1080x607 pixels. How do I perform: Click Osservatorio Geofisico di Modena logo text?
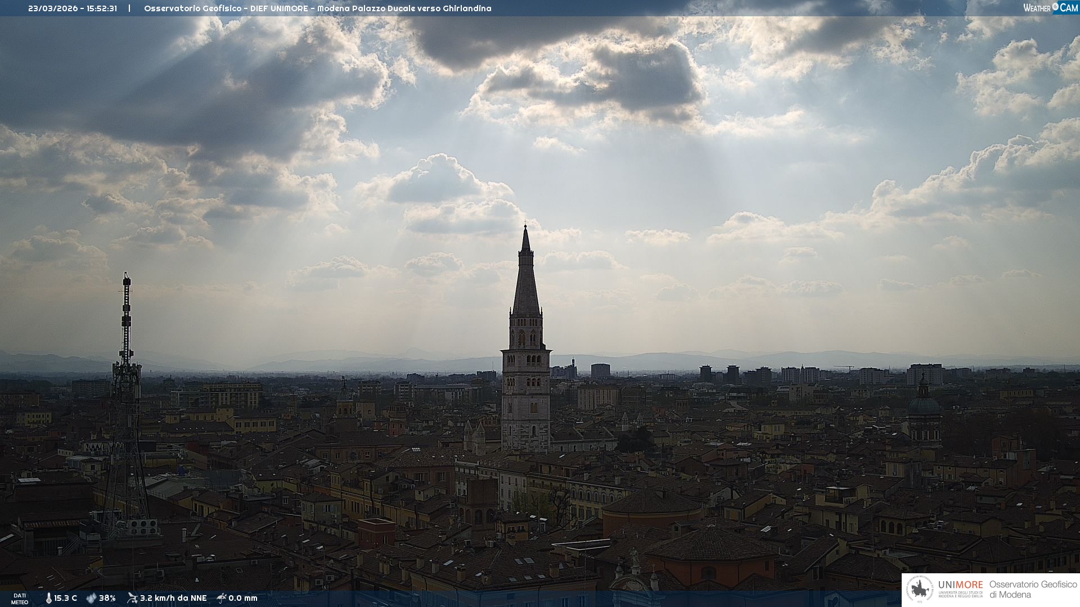1033,590
